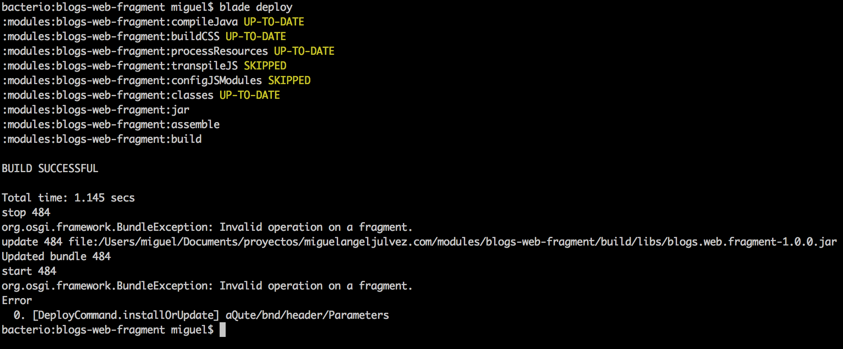Click the file path to blogs.web.fragment-1.0.0.jar

(452, 242)
